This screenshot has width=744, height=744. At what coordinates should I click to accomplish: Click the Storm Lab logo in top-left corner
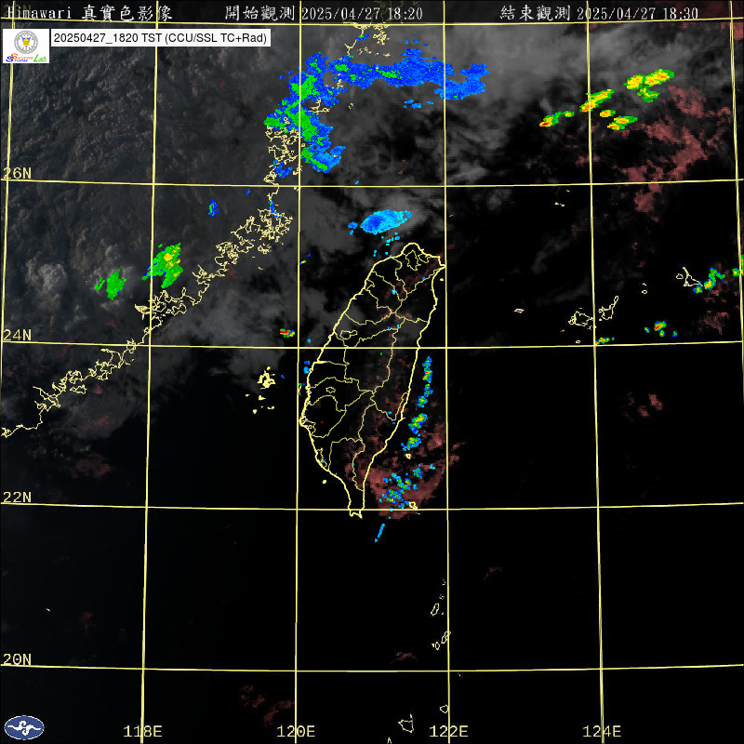[x=26, y=46]
